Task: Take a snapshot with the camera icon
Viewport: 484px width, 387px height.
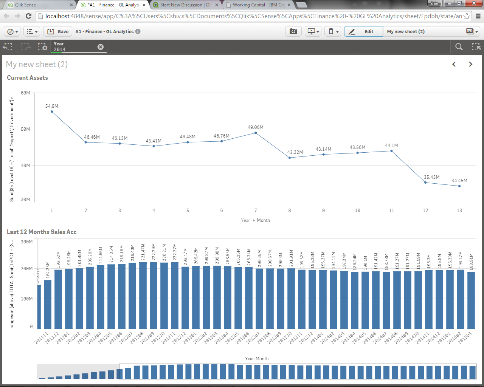Action: 293,31
